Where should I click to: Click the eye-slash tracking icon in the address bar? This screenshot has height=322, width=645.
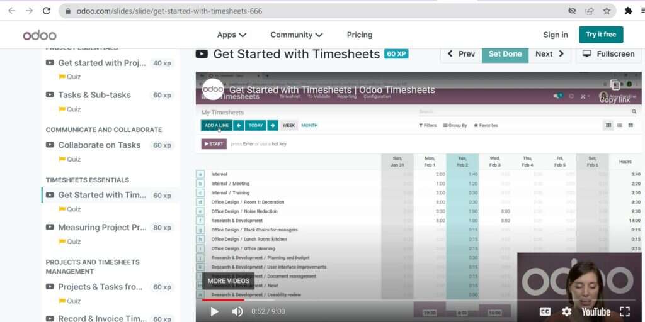(572, 11)
